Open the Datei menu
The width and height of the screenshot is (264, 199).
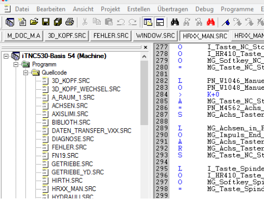pyautogui.click(x=22, y=9)
